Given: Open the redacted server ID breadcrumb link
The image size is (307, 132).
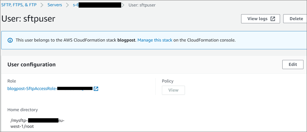Looking at the screenshot, I should pyautogui.click(x=97, y=5).
